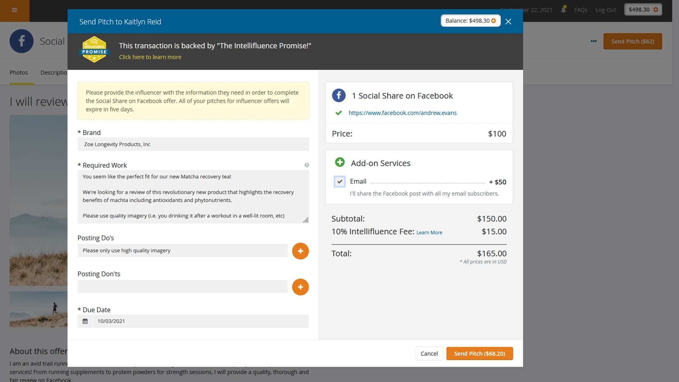Image resolution: width=679 pixels, height=382 pixels.
Task: Click the Total $165.00 amount
Action: coord(492,253)
